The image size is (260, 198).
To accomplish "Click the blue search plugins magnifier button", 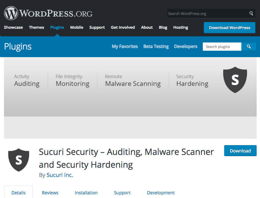I will [249, 46].
